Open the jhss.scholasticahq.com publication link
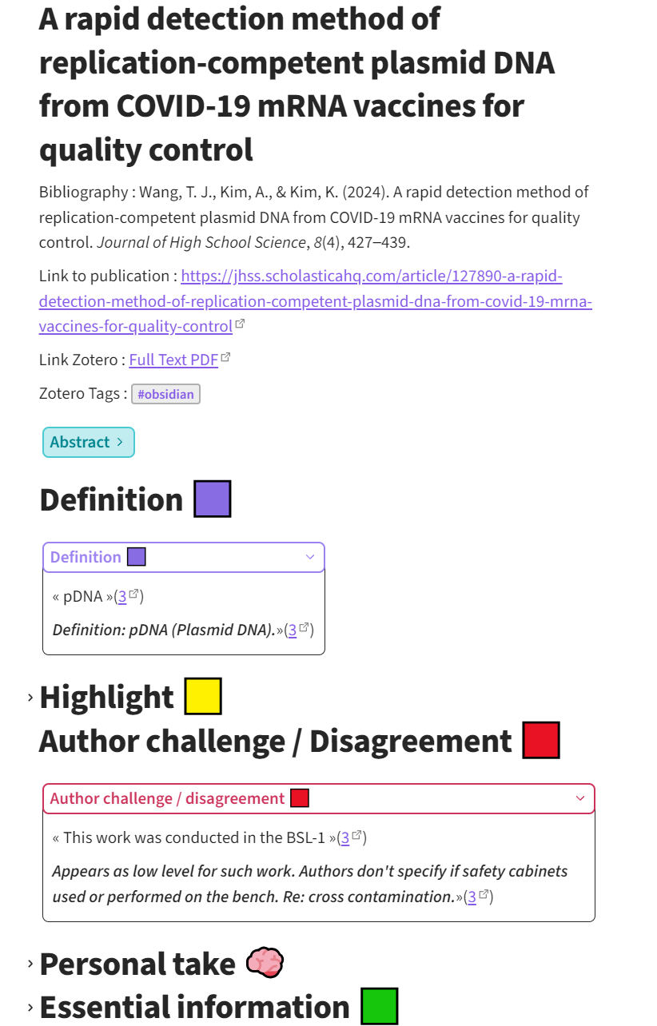 tap(315, 301)
